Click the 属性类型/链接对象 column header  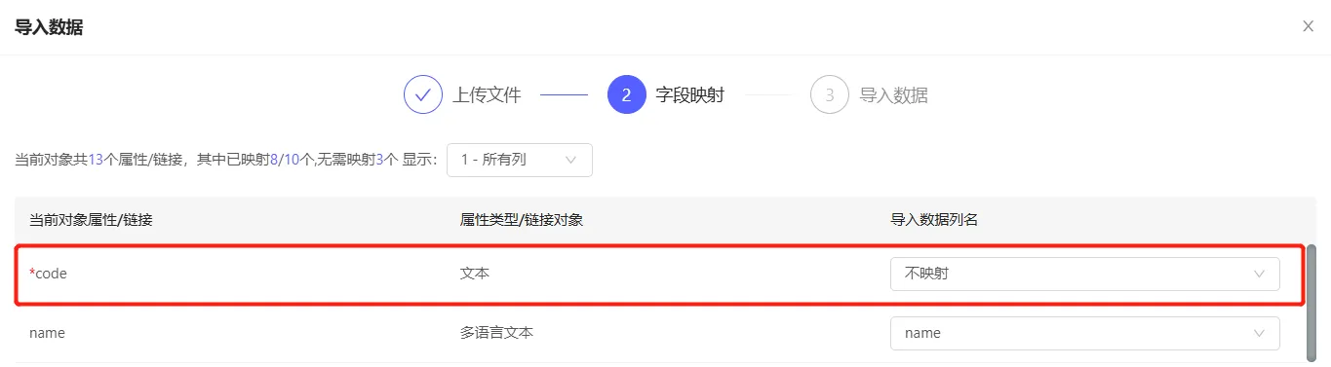pos(522,220)
